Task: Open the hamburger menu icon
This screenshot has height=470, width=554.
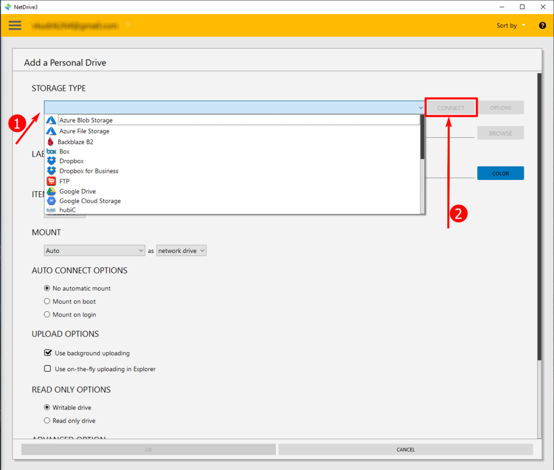Action: (15, 25)
